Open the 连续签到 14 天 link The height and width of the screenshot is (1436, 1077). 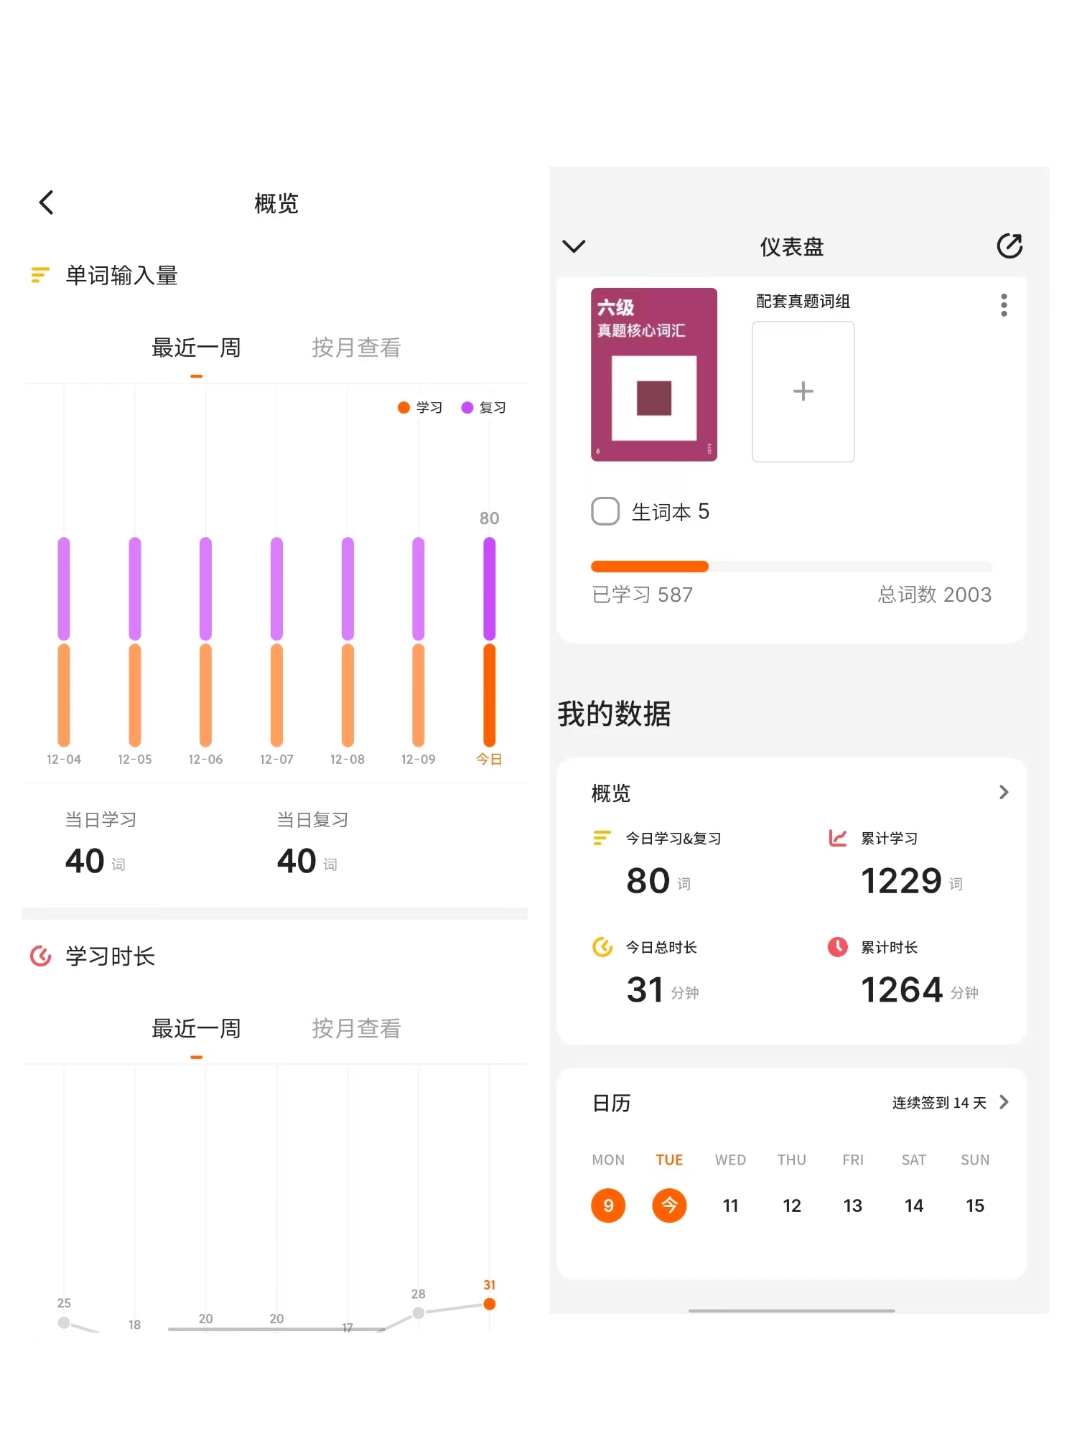coord(938,1103)
